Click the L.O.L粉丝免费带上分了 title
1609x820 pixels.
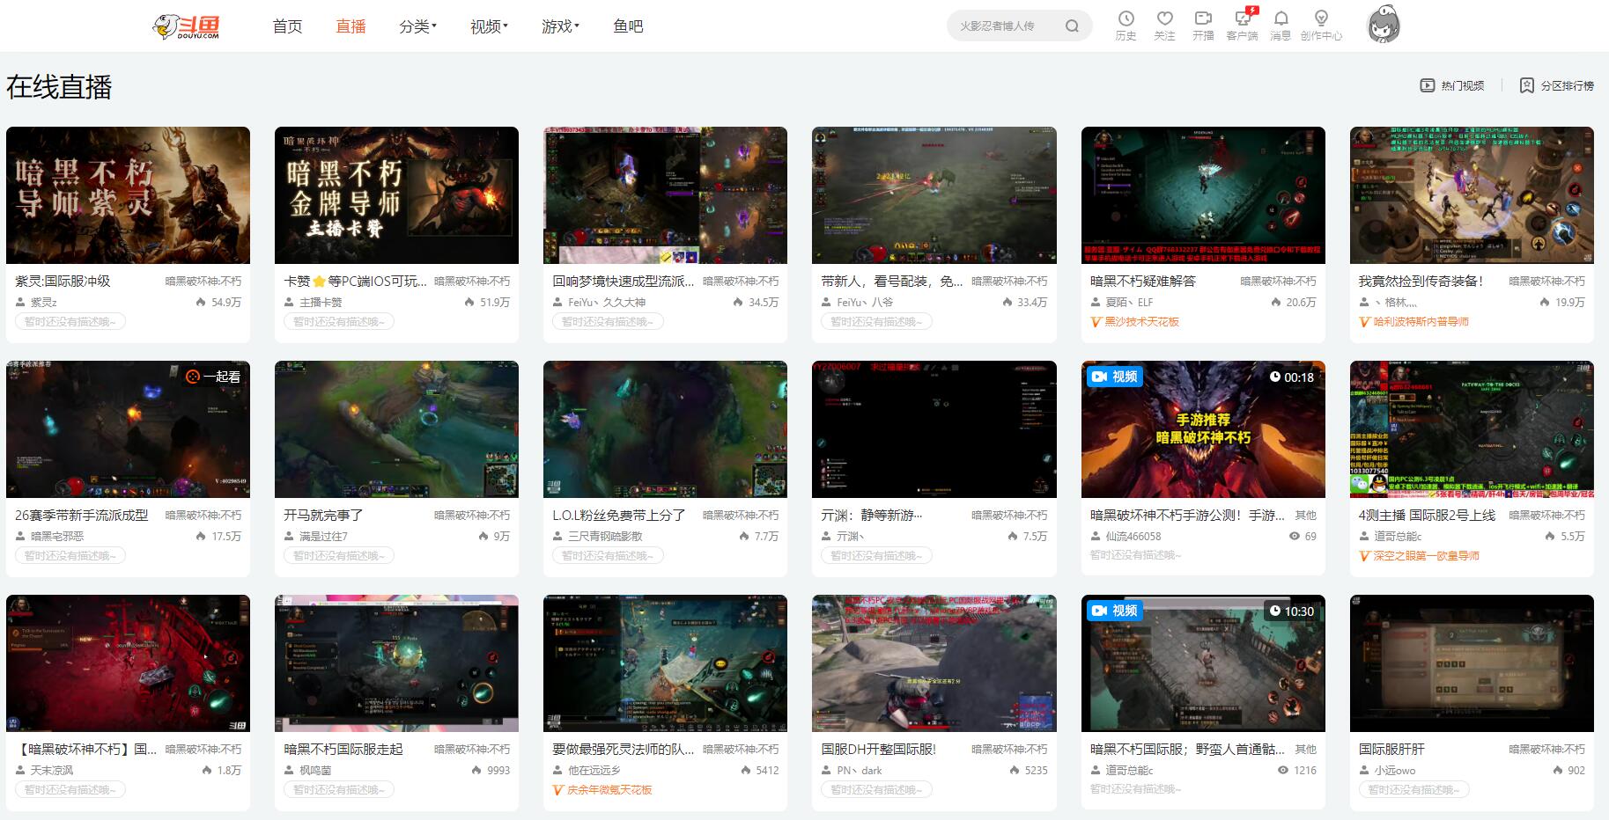coord(619,515)
